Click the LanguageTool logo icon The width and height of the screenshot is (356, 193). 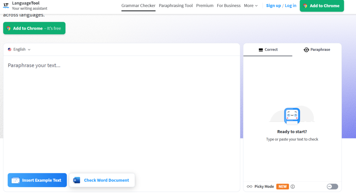click(6, 6)
